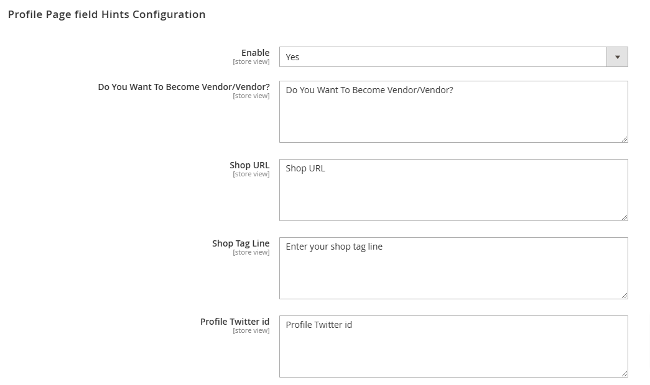Click the Do You Want To Become Vendor/Vendor? label
Viewport: 650px width, 385px height.
pos(183,86)
